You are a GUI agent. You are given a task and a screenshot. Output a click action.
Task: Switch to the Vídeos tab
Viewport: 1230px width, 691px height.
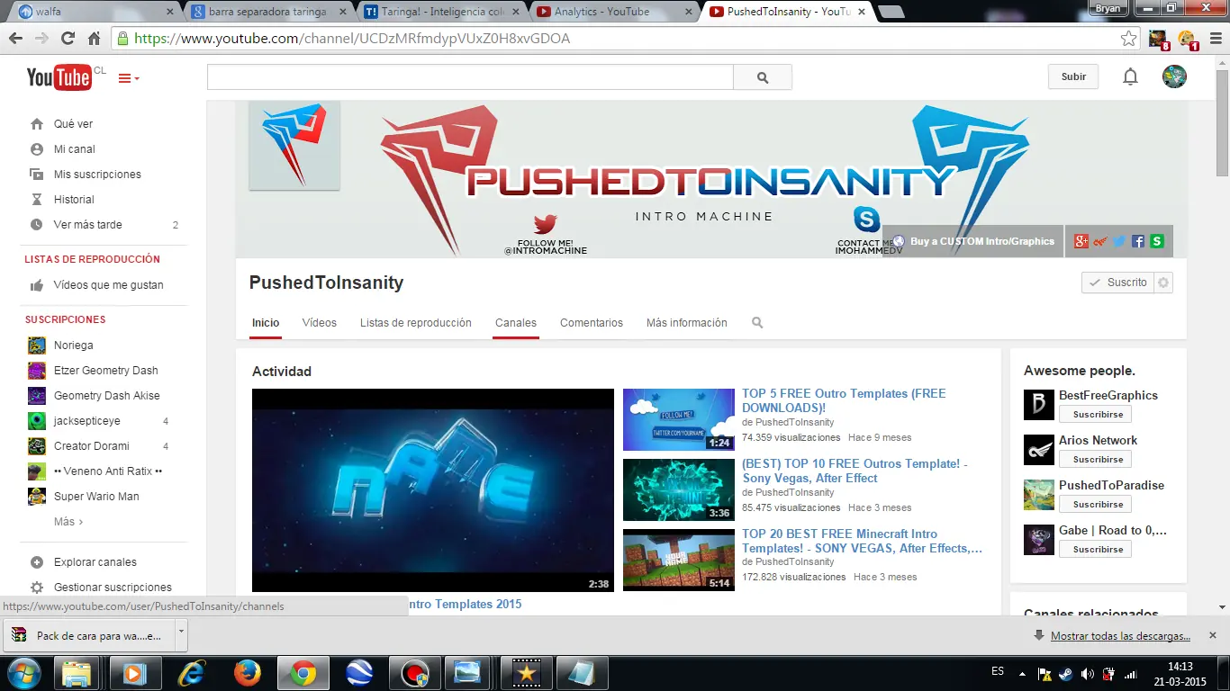tap(320, 323)
